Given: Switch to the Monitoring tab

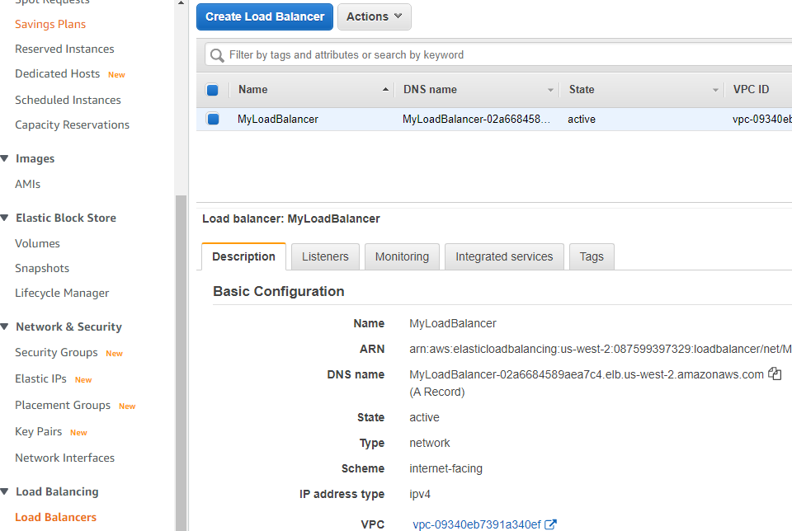Looking at the screenshot, I should coord(402,256).
